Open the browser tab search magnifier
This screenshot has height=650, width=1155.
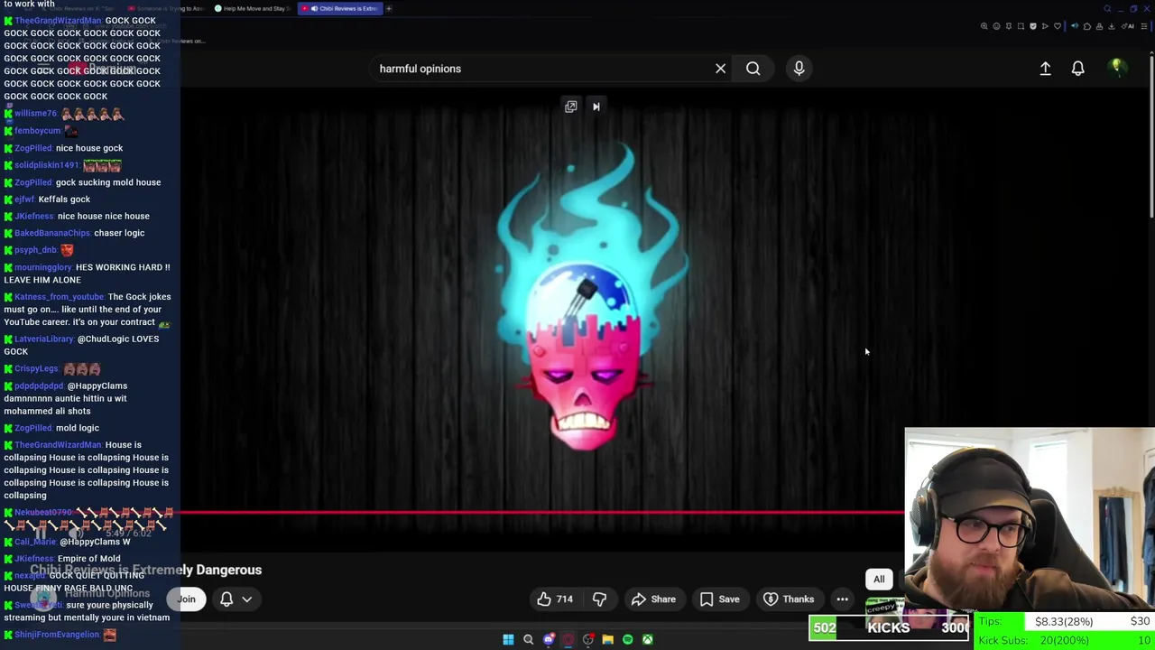click(x=1107, y=8)
